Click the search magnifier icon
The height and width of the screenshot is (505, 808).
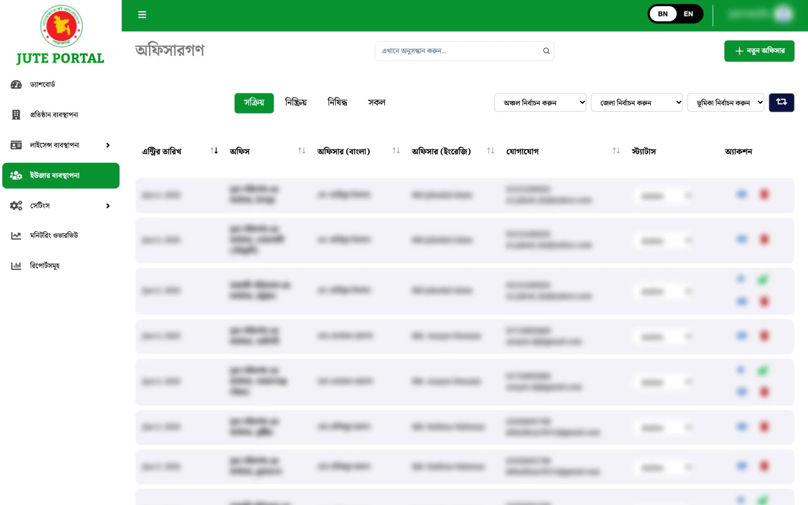[546, 51]
